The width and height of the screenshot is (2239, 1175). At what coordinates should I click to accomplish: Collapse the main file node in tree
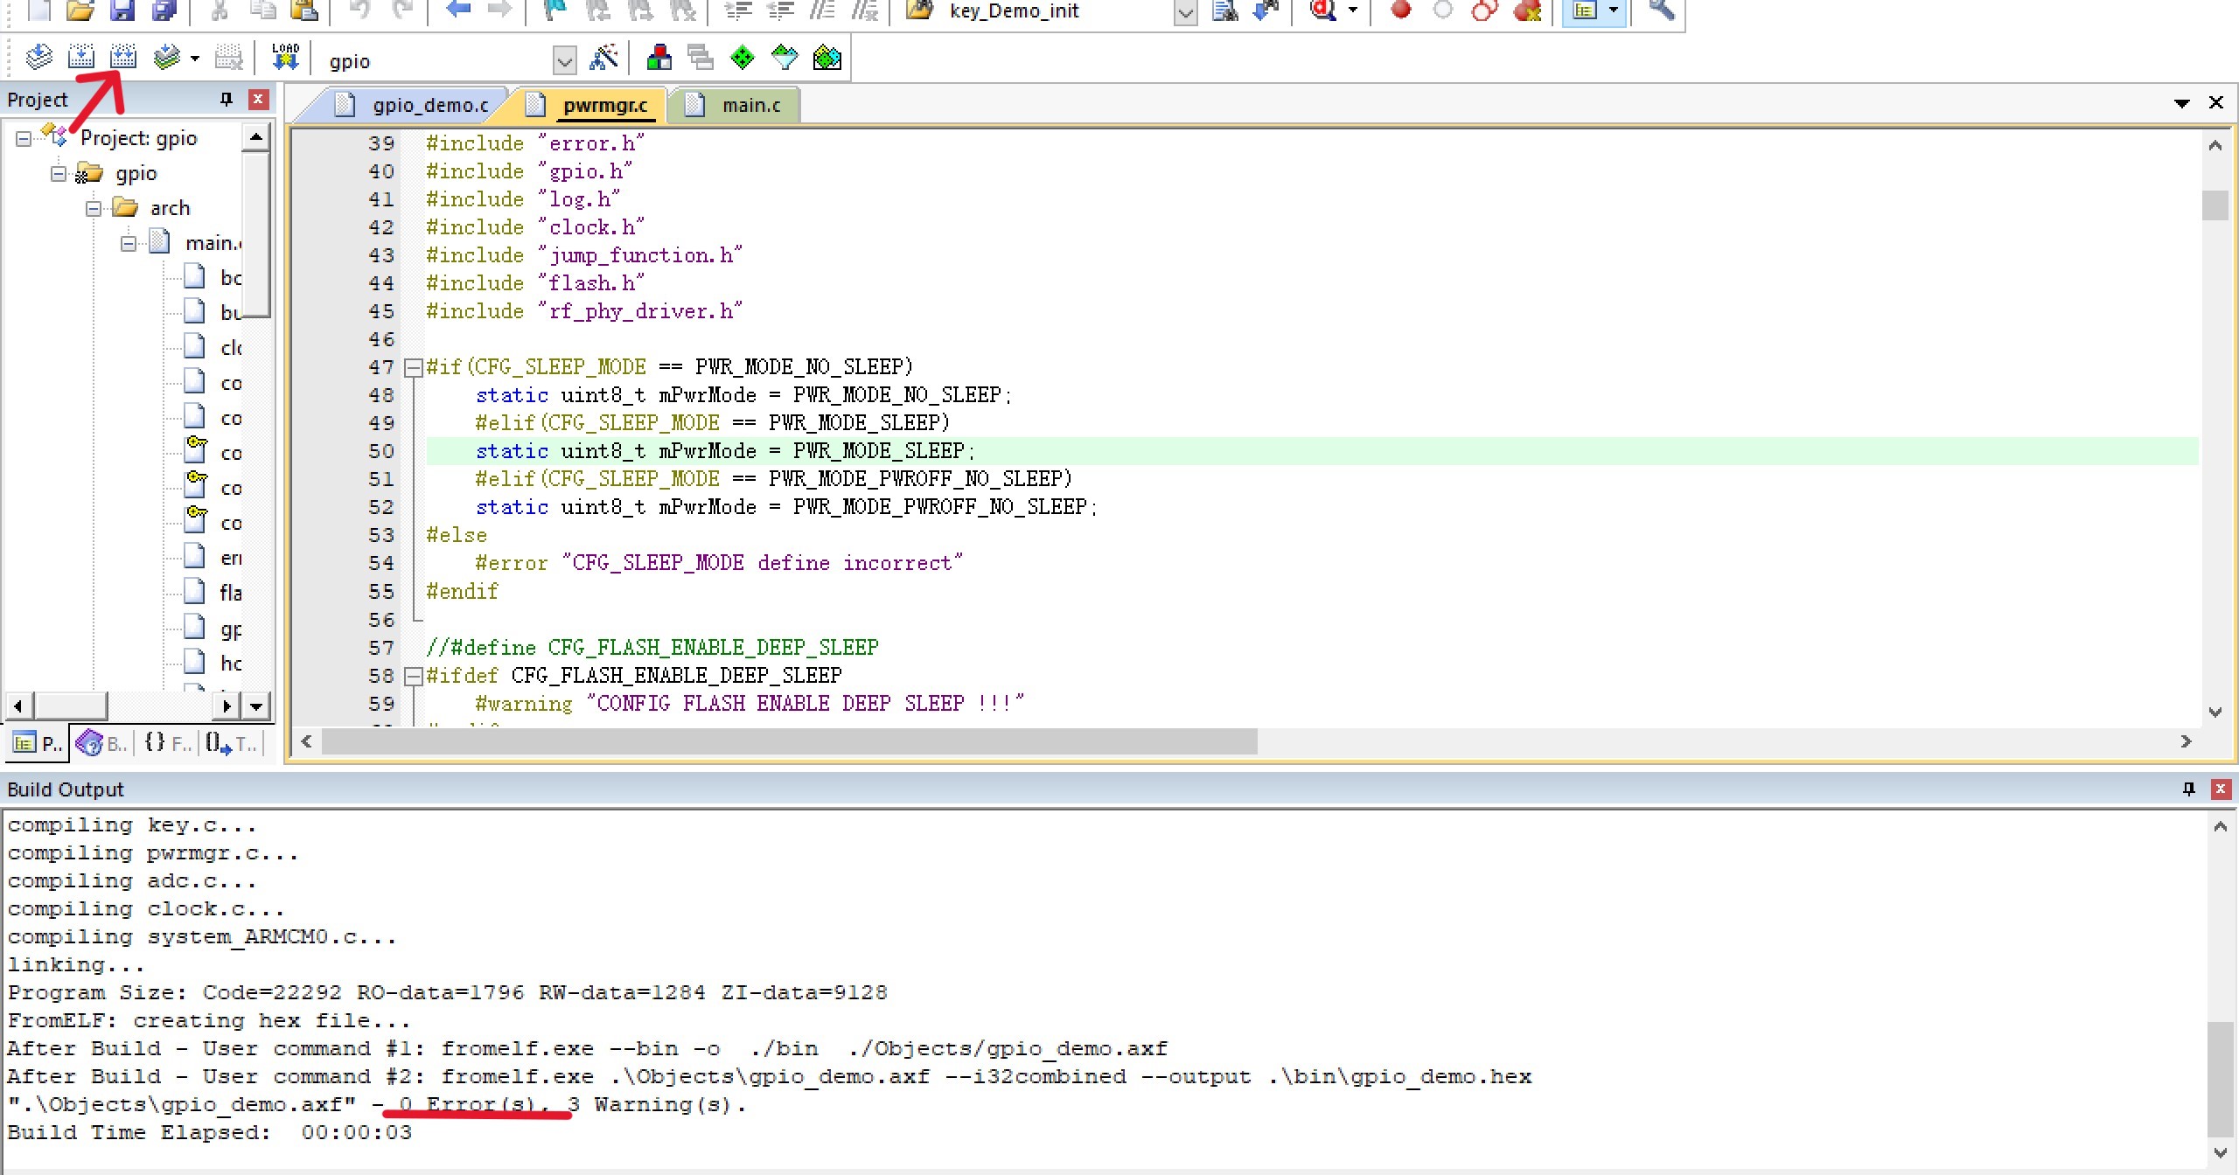click(x=129, y=243)
